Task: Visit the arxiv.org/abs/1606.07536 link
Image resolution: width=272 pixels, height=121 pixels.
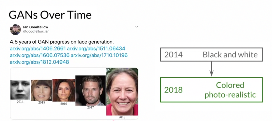Action: 39,55
